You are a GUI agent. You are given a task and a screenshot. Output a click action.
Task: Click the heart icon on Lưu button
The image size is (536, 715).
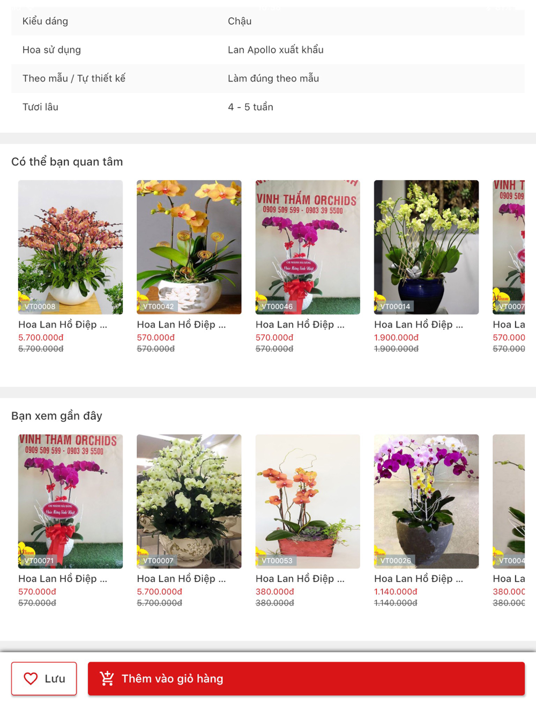click(x=31, y=679)
